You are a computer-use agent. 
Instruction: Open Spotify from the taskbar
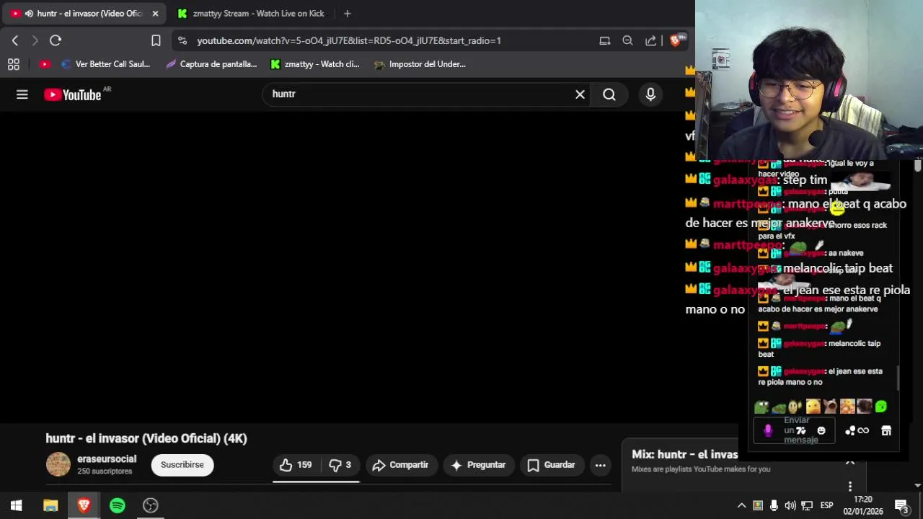click(118, 505)
